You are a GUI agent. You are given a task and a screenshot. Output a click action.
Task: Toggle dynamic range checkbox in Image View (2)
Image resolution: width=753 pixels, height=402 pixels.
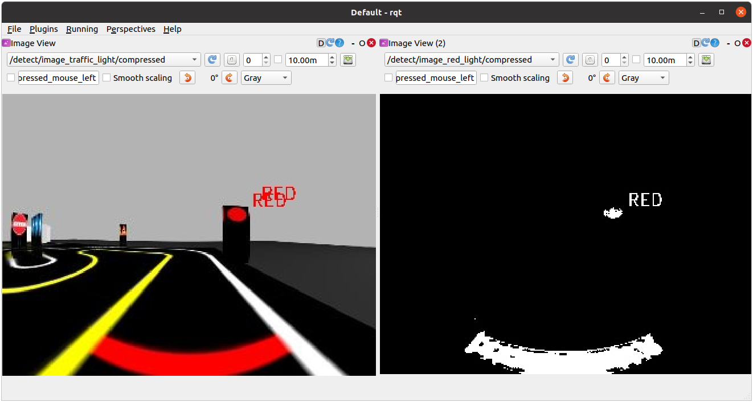tap(636, 60)
